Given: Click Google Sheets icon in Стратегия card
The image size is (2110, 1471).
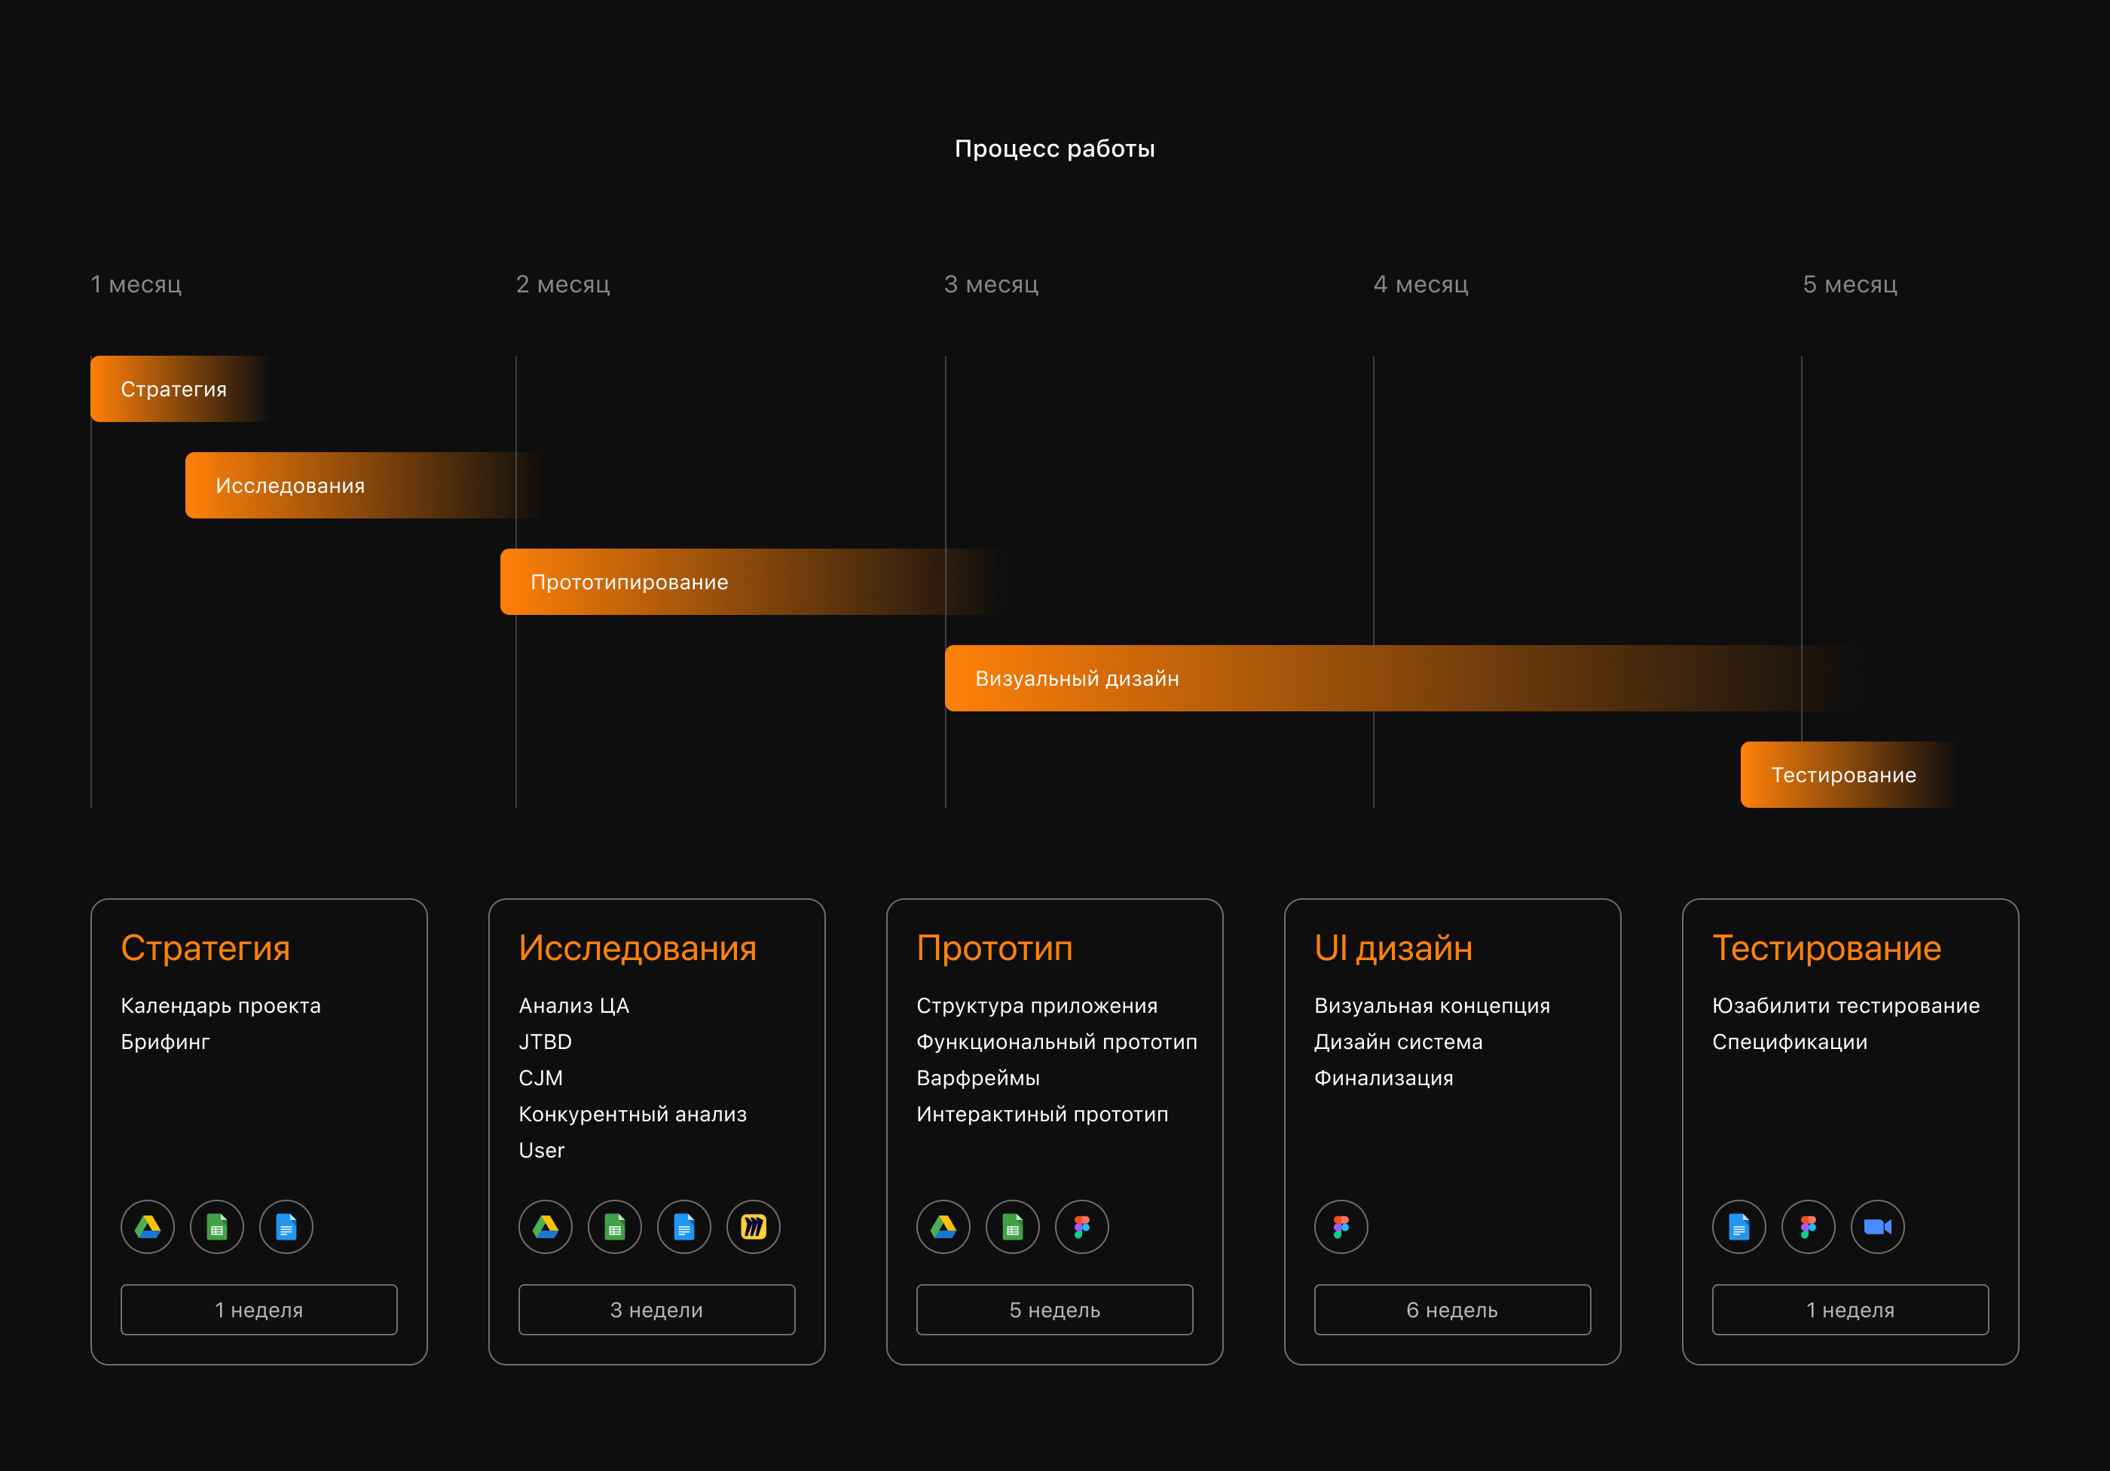Looking at the screenshot, I should 217,1227.
